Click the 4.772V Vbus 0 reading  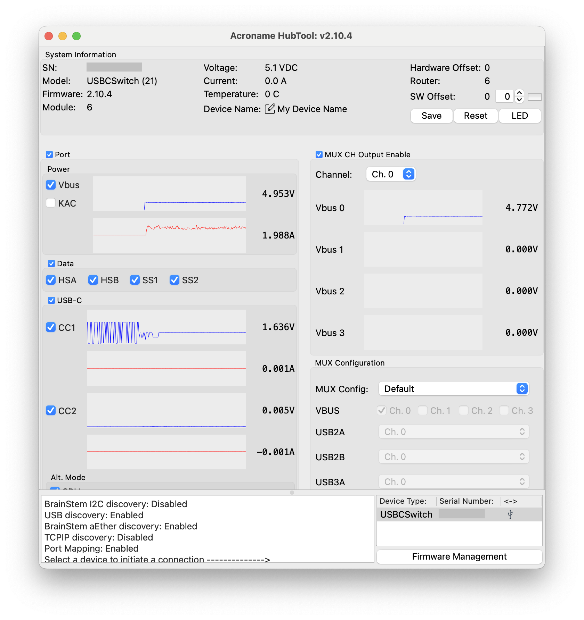tap(521, 208)
